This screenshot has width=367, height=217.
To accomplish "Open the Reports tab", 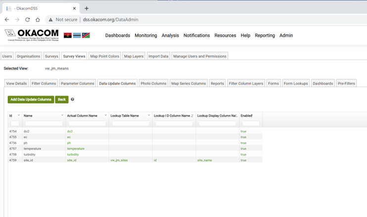I will coord(218,83).
